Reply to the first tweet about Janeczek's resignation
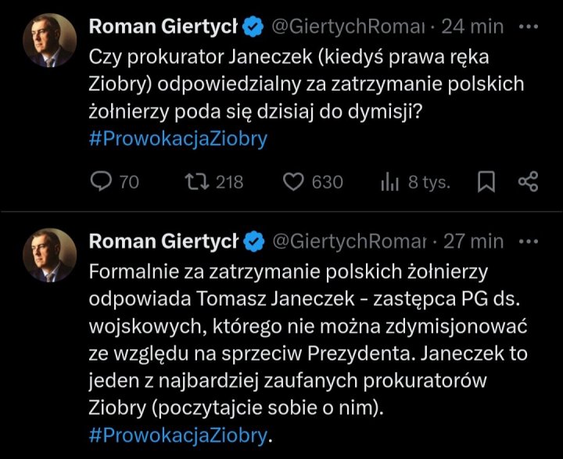Image resolution: width=563 pixels, height=459 pixels. point(102,182)
